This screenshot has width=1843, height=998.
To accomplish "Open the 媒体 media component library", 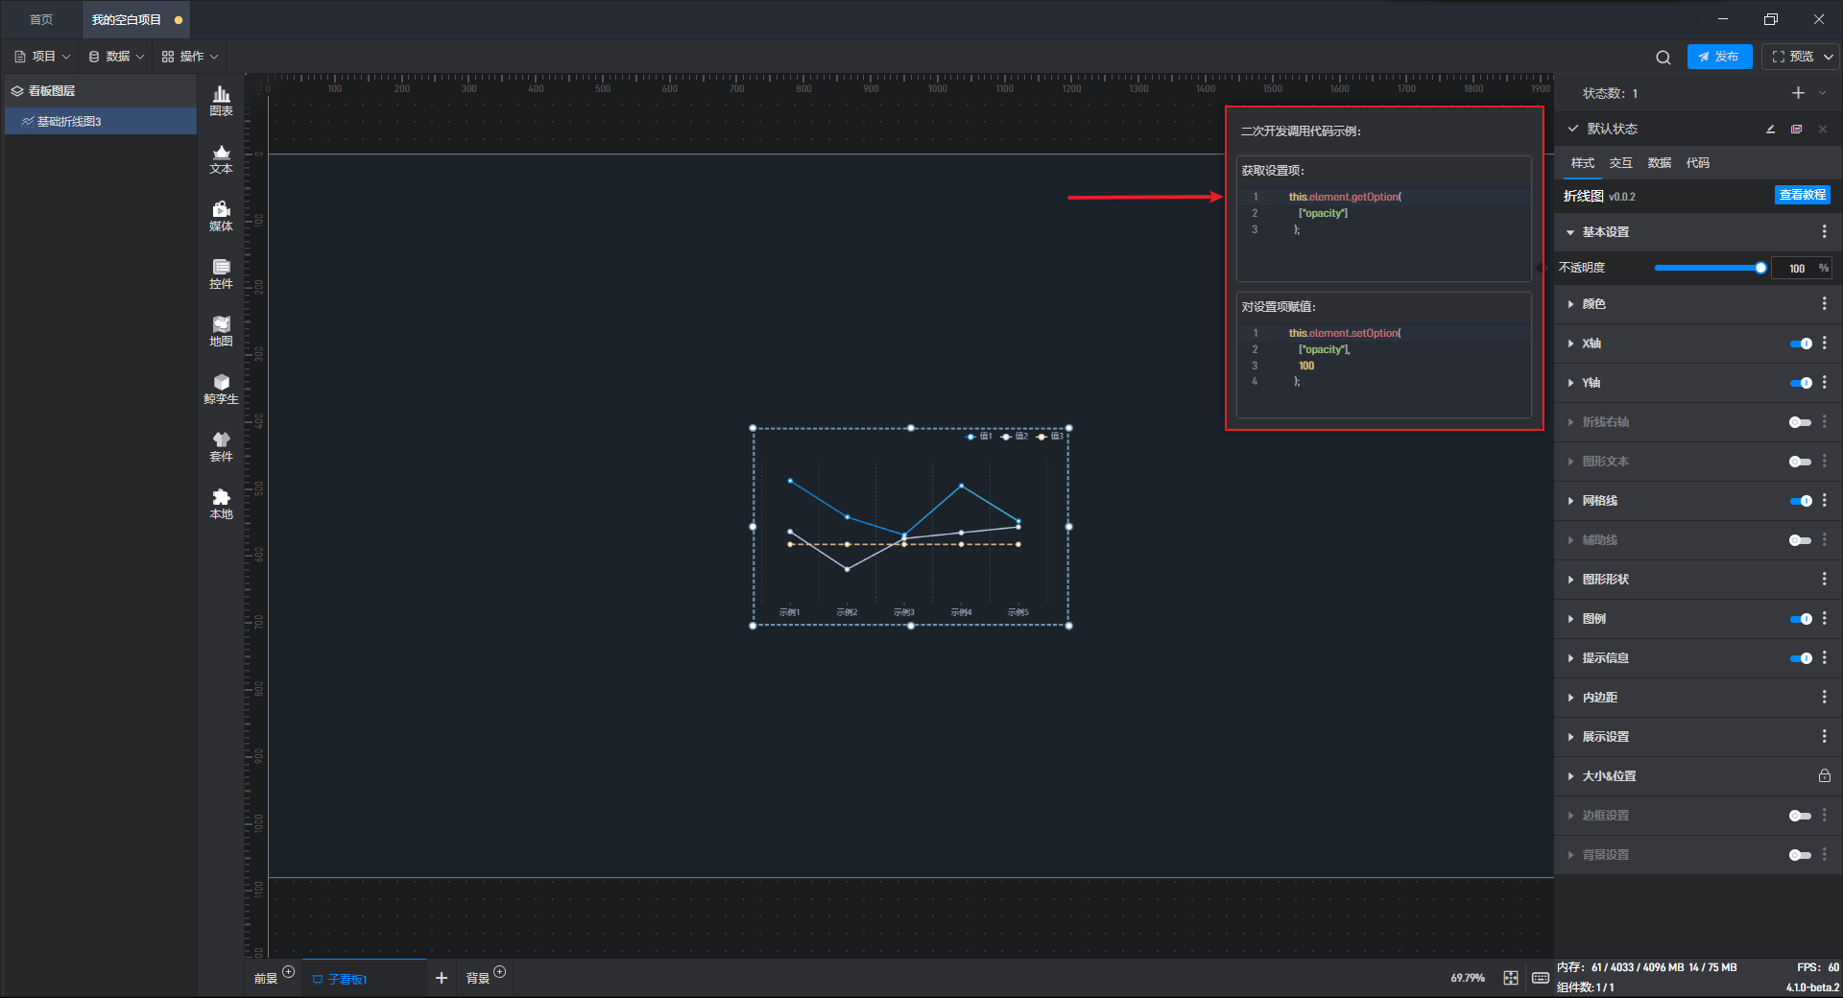I will (x=221, y=216).
